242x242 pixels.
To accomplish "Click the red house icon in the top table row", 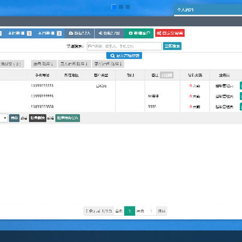I will tap(191, 85).
